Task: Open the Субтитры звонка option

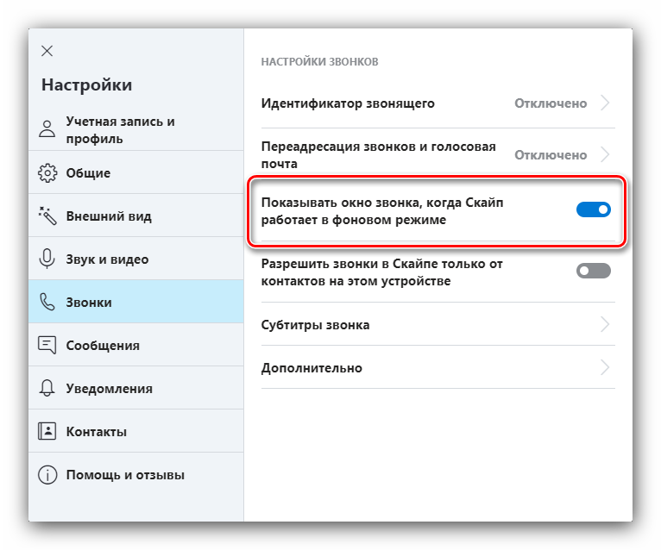Action: pos(315,325)
